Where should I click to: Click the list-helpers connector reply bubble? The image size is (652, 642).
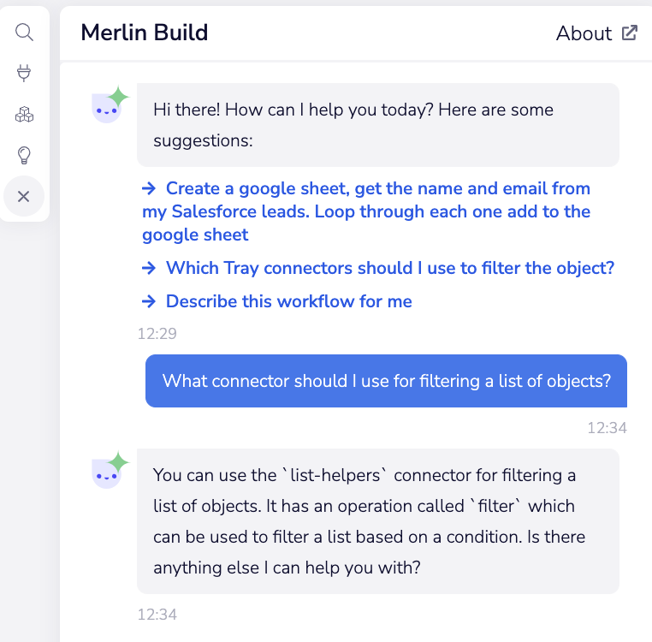[377, 520]
